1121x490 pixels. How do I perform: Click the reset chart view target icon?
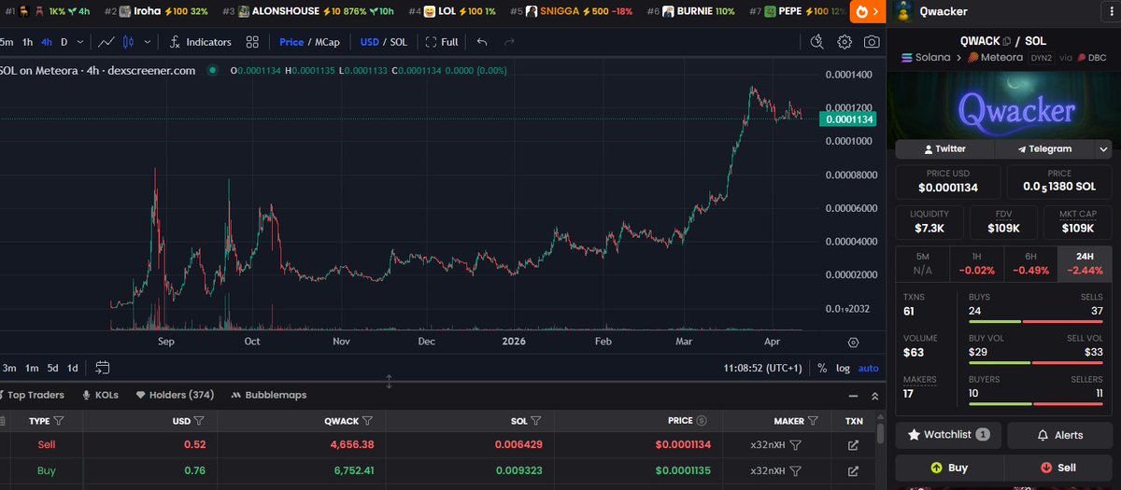pyautogui.click(x=853, y=343)
